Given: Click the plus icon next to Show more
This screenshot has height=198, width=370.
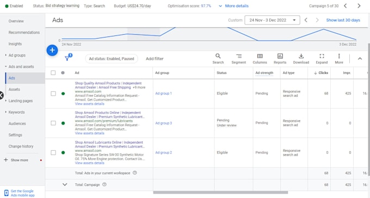Looking at the screenshot, I should 6,160.
